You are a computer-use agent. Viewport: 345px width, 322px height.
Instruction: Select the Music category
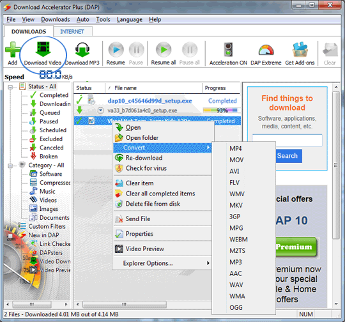pos(47,192)
